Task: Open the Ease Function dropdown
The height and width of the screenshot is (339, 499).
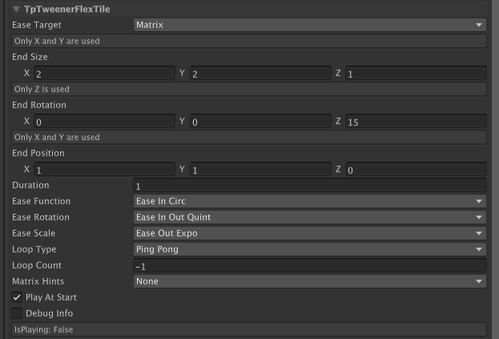Action: (310, 201)
